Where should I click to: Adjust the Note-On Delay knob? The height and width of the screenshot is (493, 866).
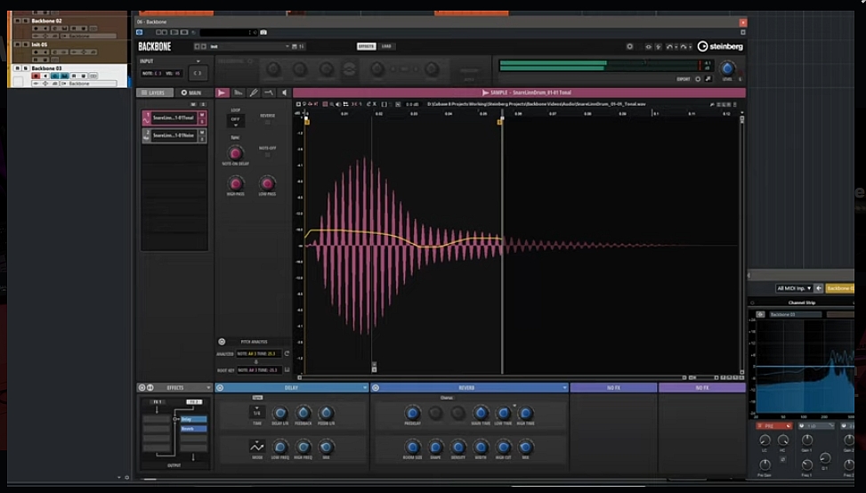235,153
